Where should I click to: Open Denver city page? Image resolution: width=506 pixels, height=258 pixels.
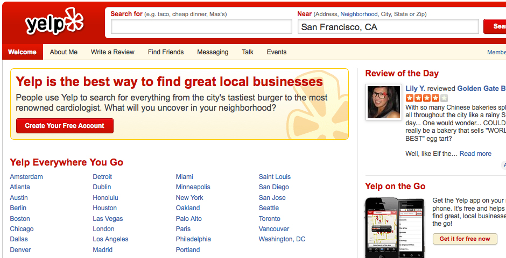point(20,249)
